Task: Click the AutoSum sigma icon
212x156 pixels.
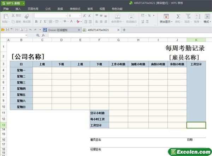Action: tap(178, 17)
